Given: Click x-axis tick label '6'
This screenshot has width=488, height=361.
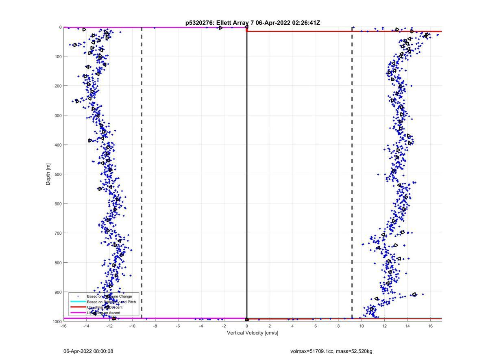Looking at the screenshot, I should tap(316, 326).
